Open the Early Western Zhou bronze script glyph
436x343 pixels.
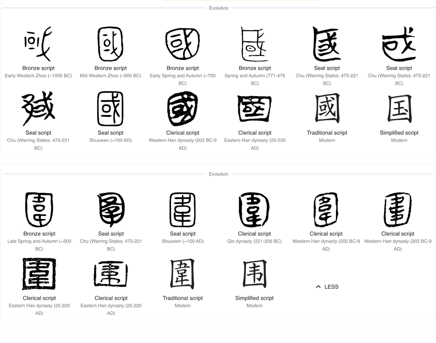point(38,44)
